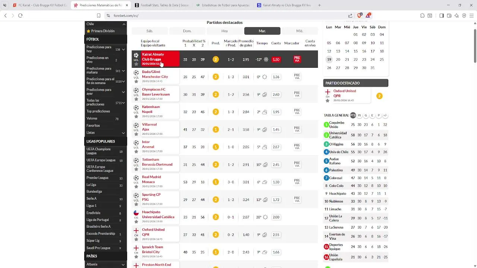Expand the Albania country chevron
Viewport: 477px width, 268px height.
click(123, 265)
